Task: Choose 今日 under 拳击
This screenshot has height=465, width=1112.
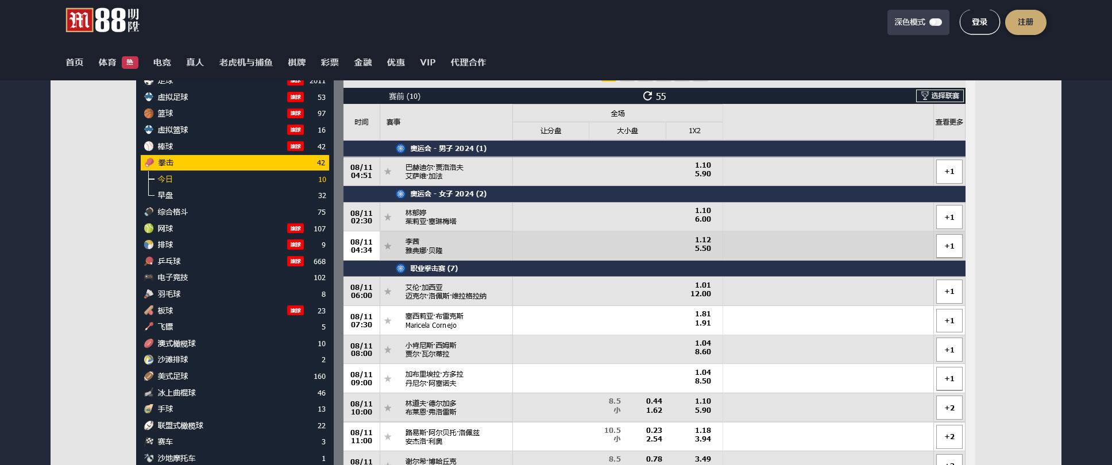Action: [x=165, y=179]
